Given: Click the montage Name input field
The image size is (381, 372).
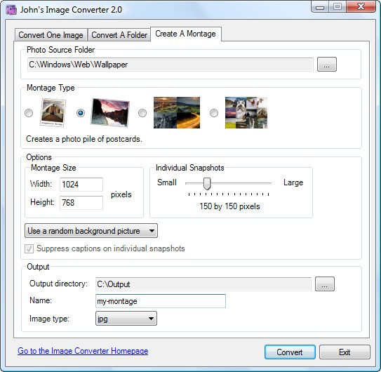Looking at the screenshot, I should tap(161, 301).
